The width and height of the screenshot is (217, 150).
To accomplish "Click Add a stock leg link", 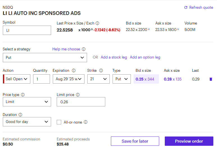I will pyautogui.click(x=114, y=57).
